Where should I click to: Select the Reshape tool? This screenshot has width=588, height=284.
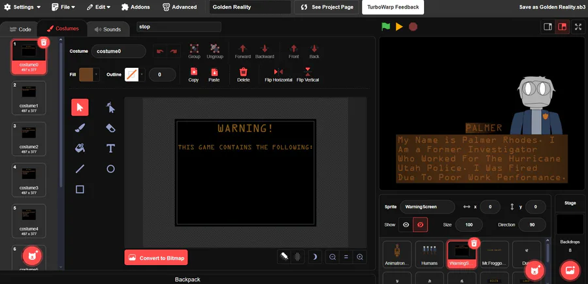pyautogui.click(x=110, y=108)
